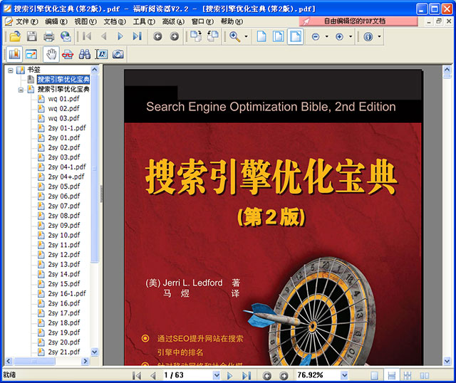
Task: Set view to Actual Size page icon
Action: coord(261,36)
